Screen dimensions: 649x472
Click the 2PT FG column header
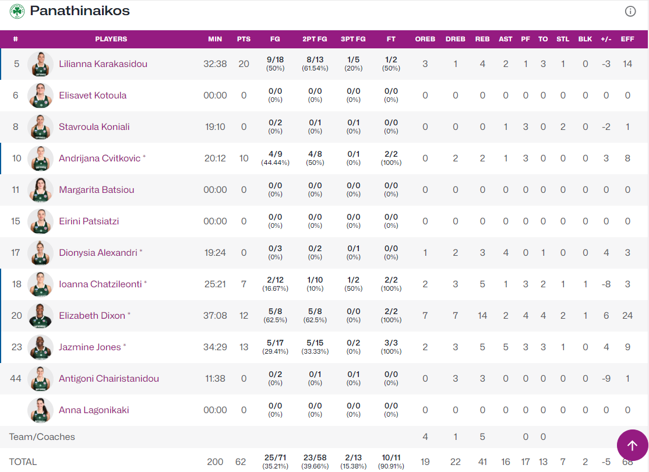tap(315, 39)
